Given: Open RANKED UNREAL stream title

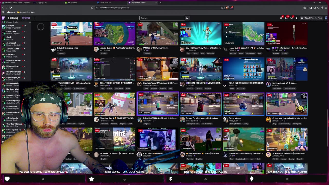Looking at the screenshot, I should [155, 48].
